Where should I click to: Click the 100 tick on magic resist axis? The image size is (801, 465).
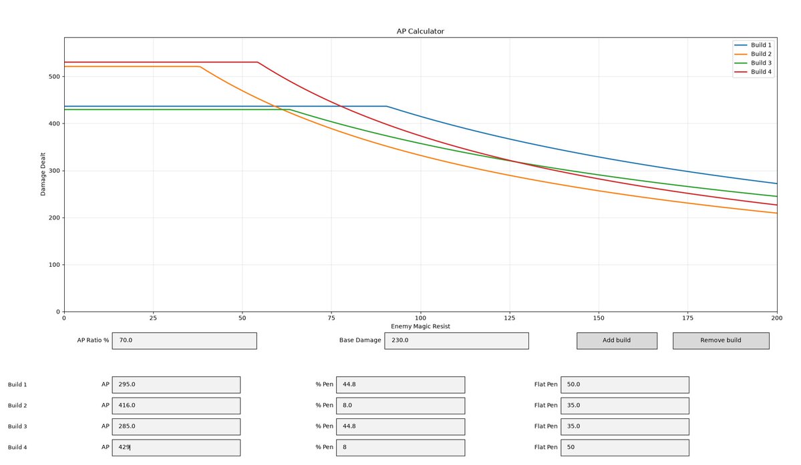[420, 318]
